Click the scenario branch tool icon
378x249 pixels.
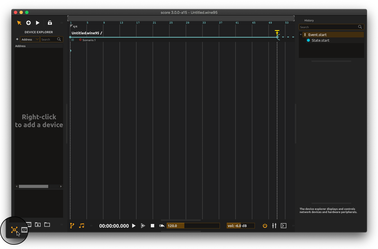pos(72,226)
